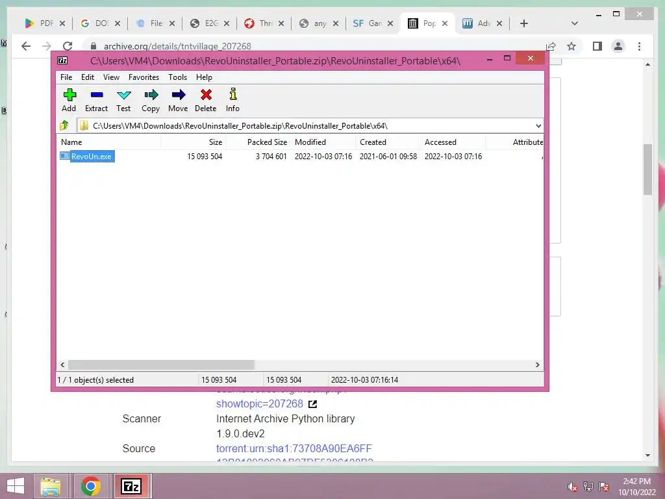Switch to the SF Gan tab

(368, 23)
